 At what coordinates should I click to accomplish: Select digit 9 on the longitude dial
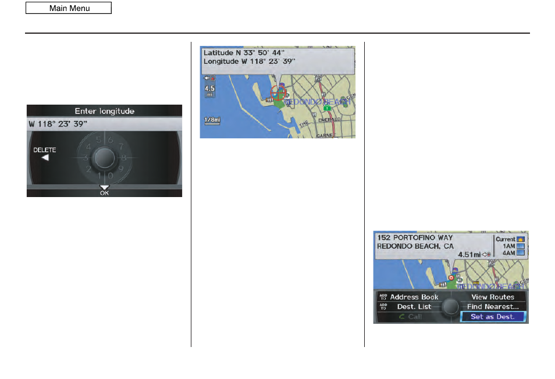click(121, 169)
